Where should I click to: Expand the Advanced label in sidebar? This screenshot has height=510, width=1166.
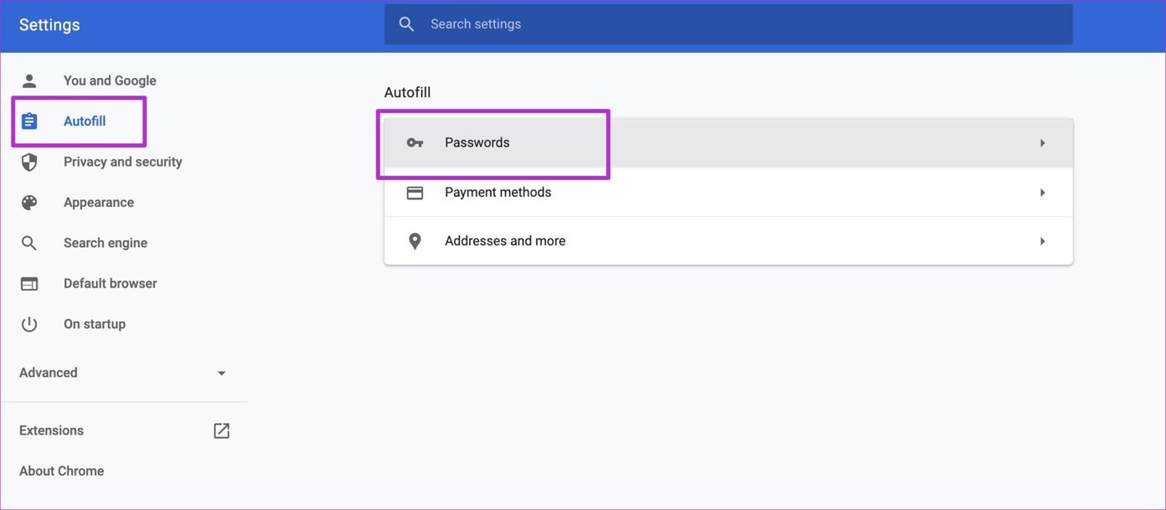pyautogui.click(x=48, y=373)
